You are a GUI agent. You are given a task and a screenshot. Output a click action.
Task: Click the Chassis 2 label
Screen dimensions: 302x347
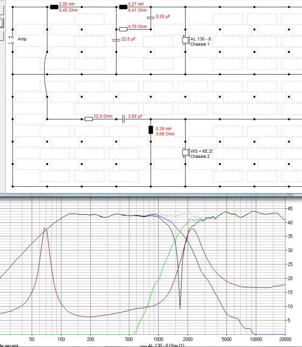pyautogui.click(x=200, y=157)
